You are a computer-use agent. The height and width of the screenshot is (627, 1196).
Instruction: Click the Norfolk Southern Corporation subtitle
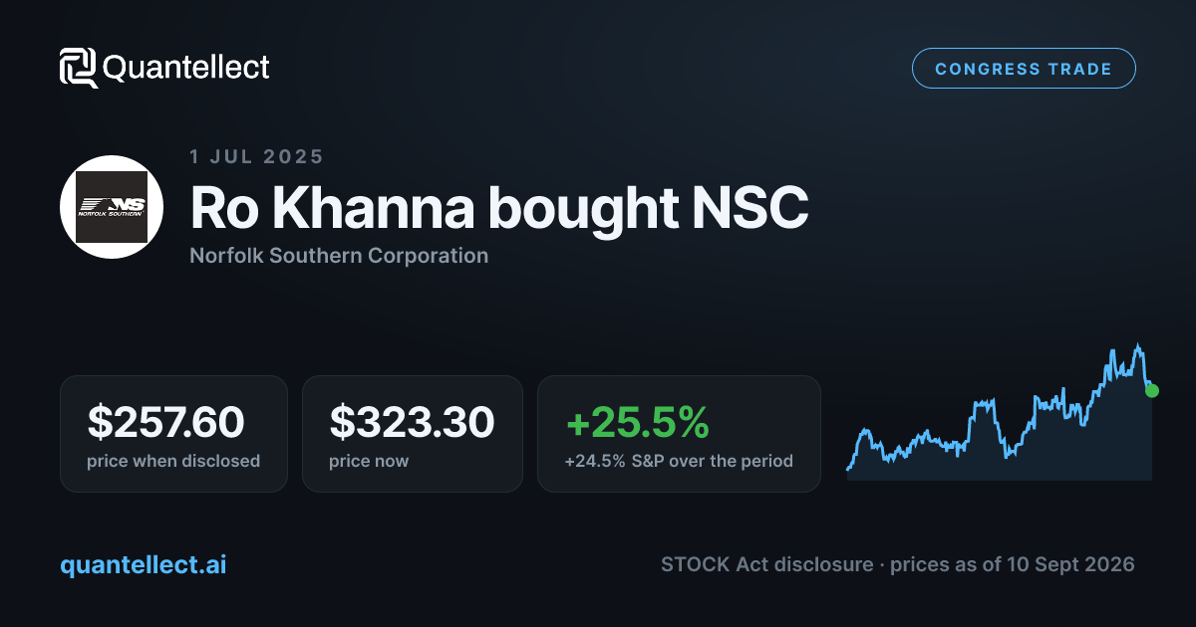point(339,256)
